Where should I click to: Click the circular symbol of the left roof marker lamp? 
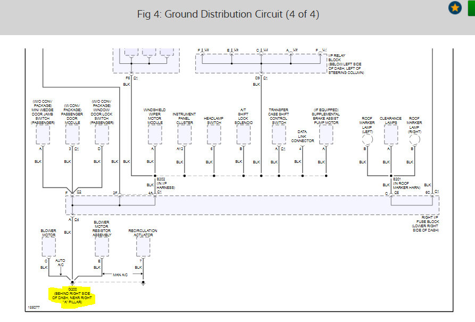click(367, 139)
